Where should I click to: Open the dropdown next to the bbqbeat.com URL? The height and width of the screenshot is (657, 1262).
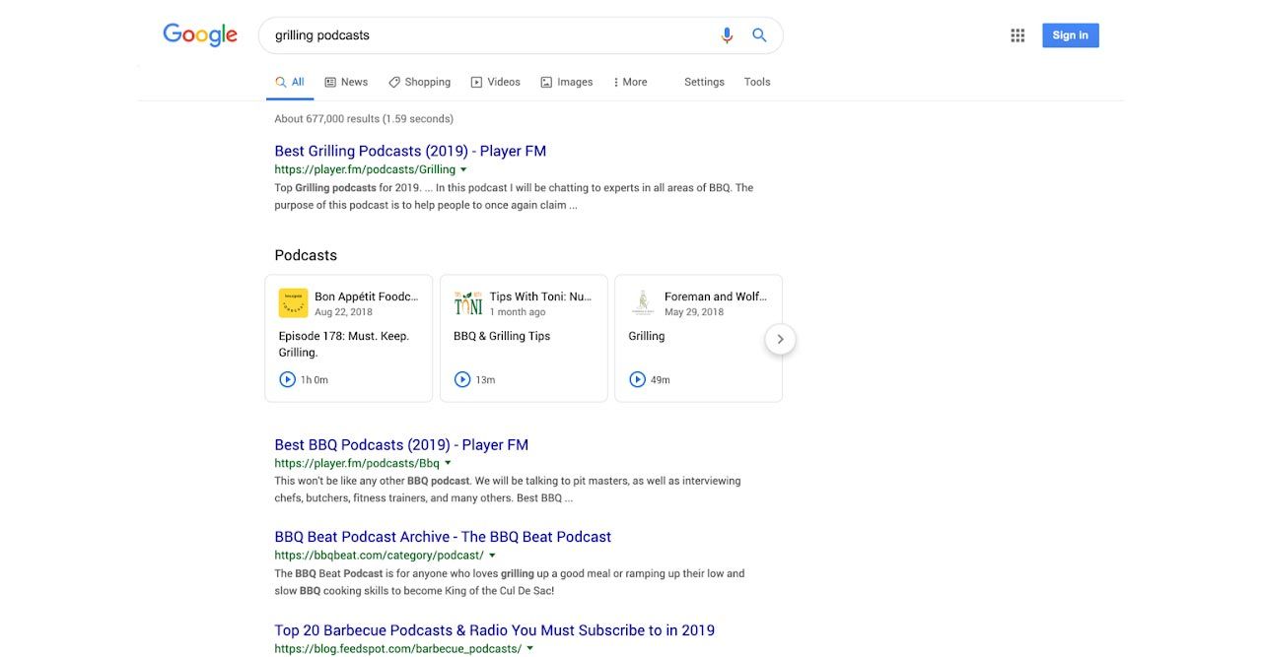pyautogui.click(x=492, y=555)
